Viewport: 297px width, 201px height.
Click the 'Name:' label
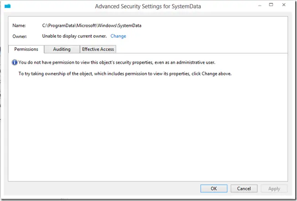19,26
